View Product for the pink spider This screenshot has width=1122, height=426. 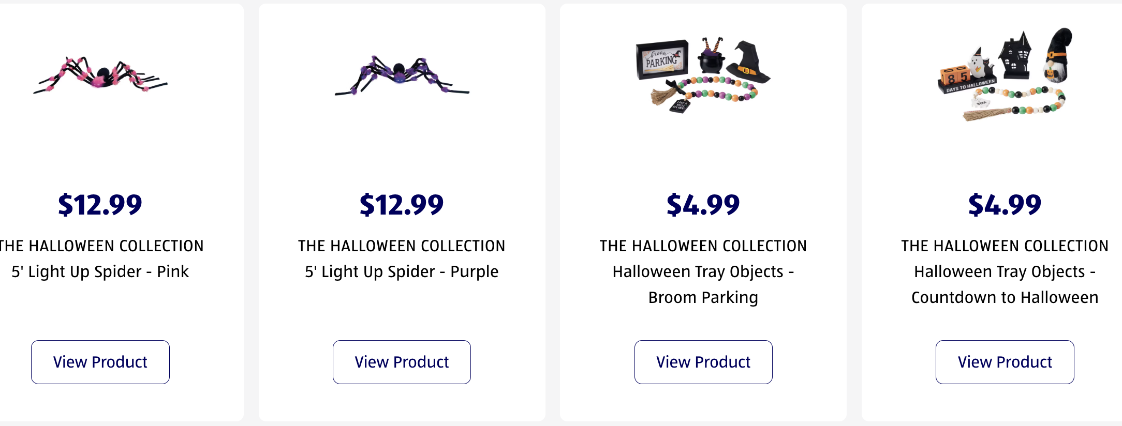coord(100,362)
